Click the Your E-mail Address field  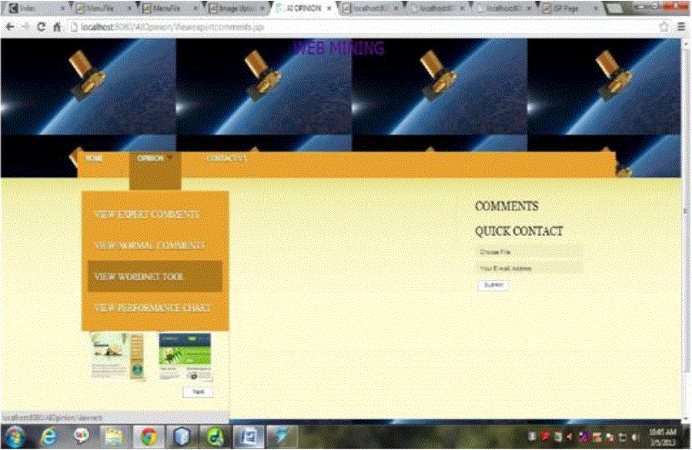(x=528, y=268)
